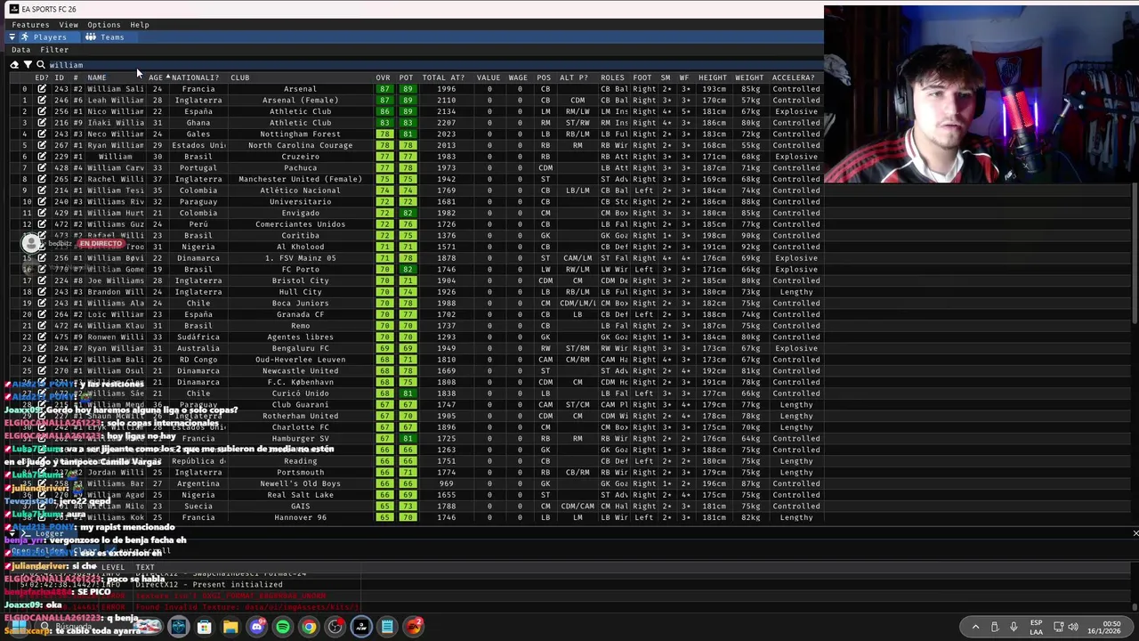Close the Logger panel with the X
Image resolution: width=1139 pixels, height=641 pixels.
(x=1135, y=533)
